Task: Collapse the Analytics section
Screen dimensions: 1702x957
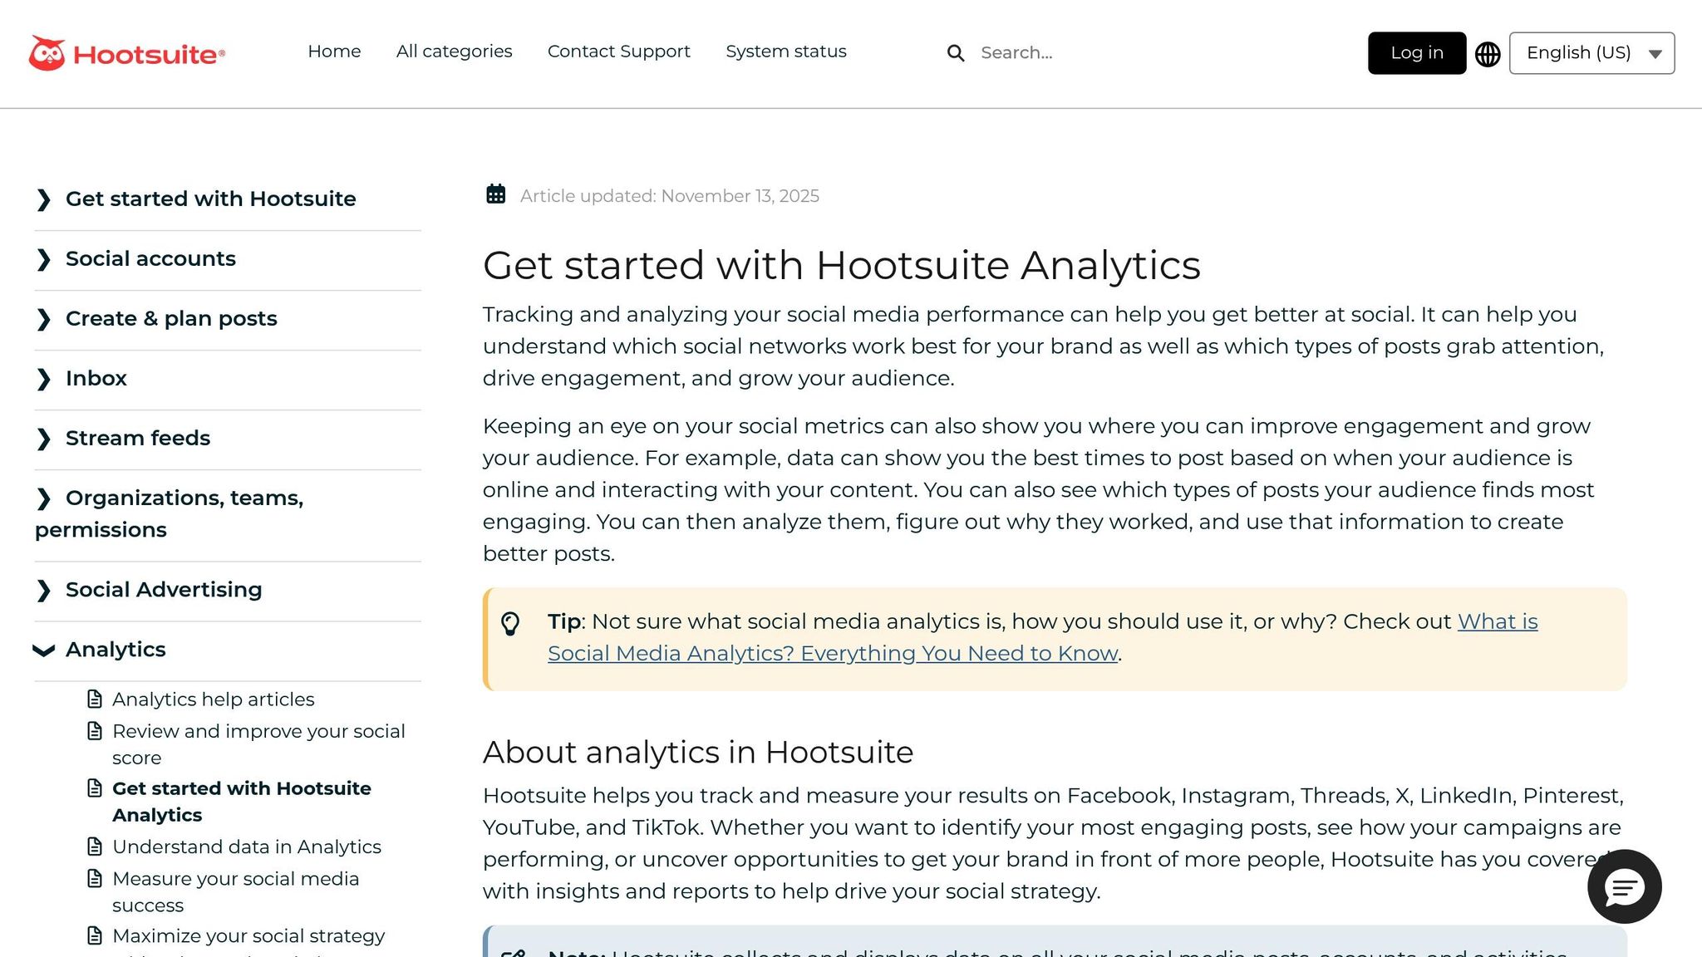Action: tap(116, 649)
